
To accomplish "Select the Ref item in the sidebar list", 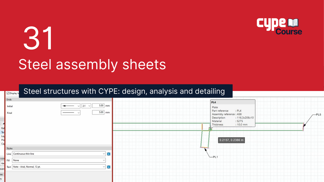I will click(3, 128).
